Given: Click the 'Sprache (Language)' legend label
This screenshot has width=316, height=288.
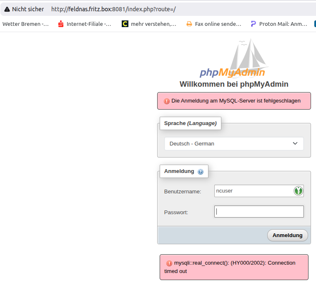Looking at the screenshot, I should tap(190, 123).
